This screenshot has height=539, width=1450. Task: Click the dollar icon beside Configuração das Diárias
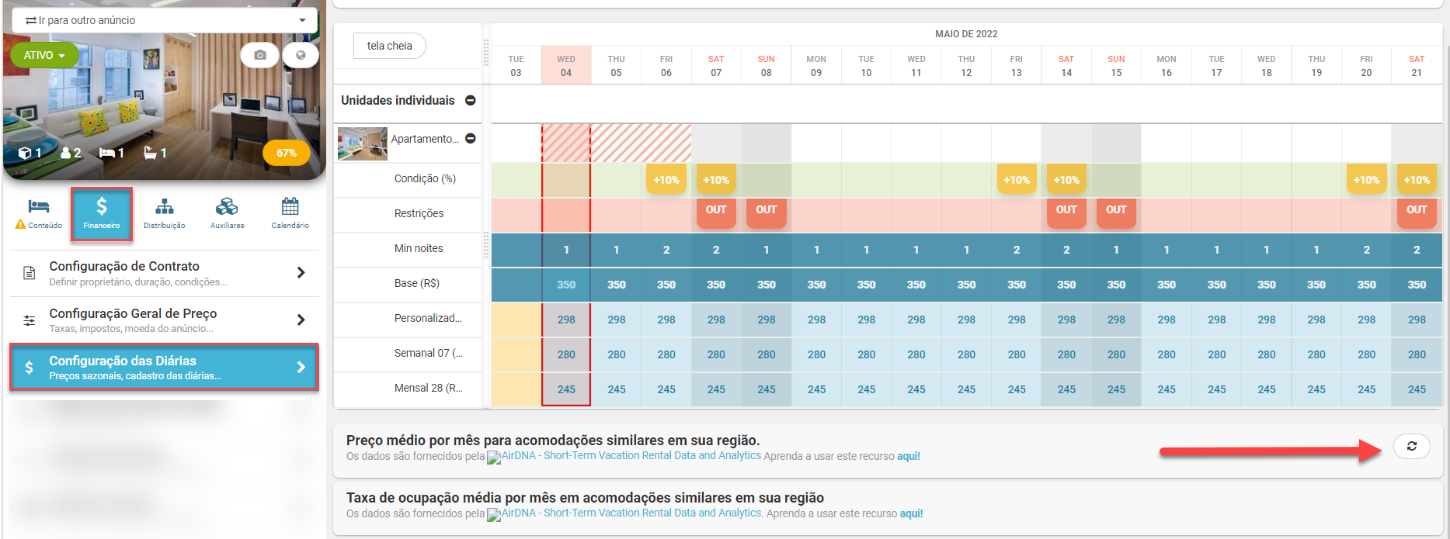coord(29,368)
